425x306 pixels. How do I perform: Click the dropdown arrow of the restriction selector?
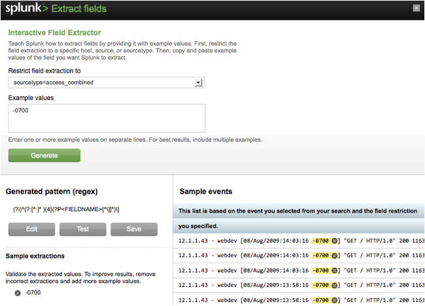(198, 82)
